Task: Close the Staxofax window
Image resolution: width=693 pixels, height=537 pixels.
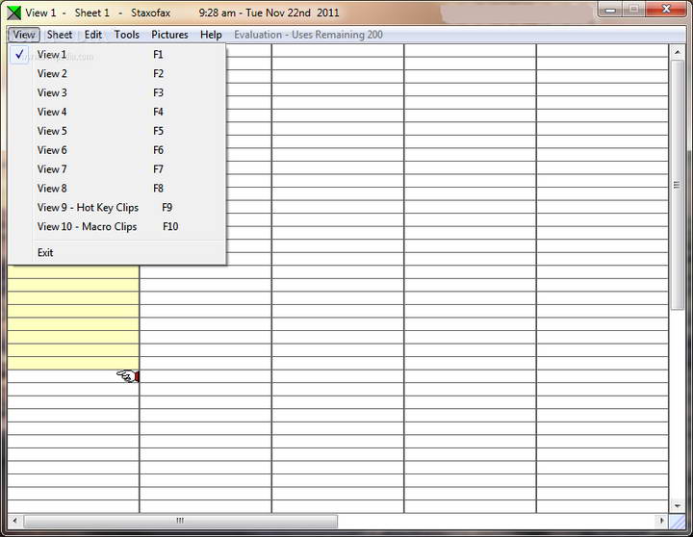Action: point(666,10)
